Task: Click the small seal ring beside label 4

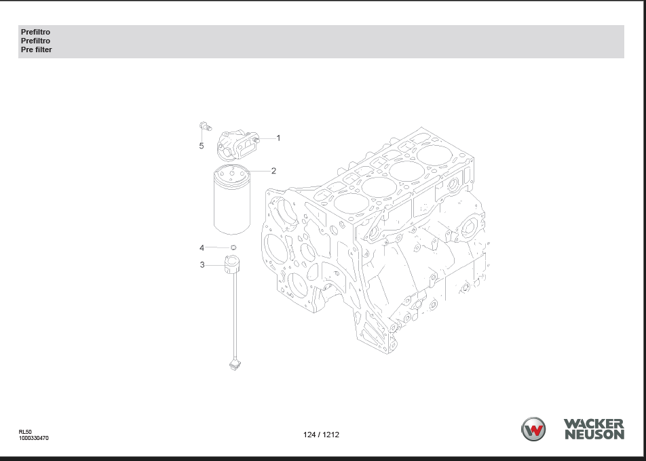Action: [233, 247]
